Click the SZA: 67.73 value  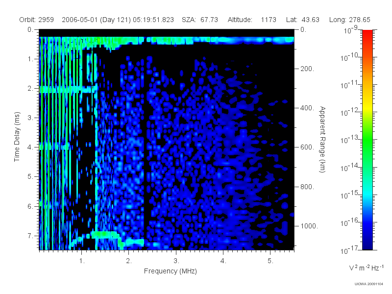(200, 20)
